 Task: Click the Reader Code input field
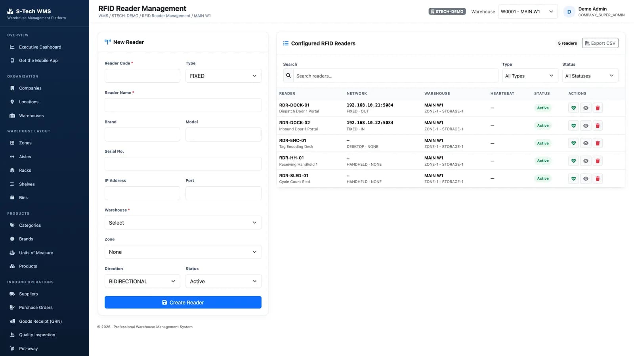point(142,76)
